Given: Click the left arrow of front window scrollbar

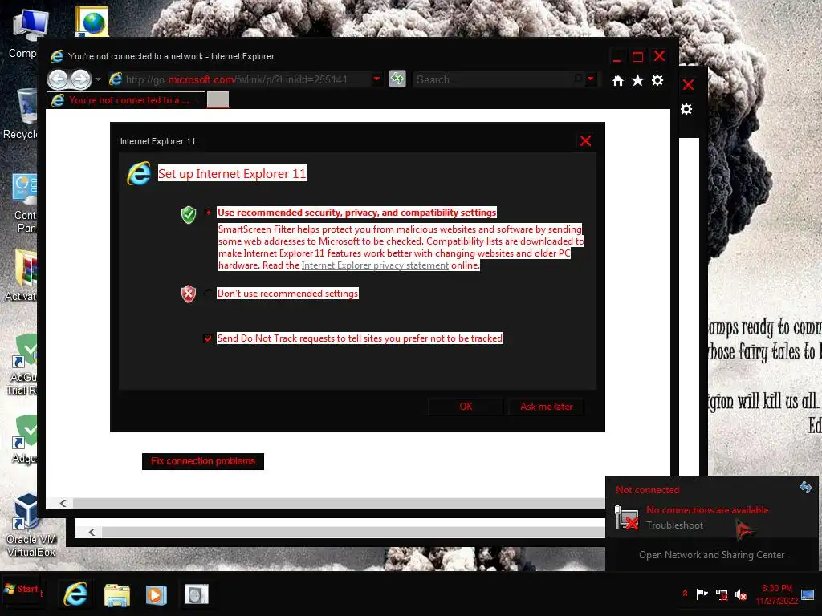Looking at the screenshot, I should pyautogui.click(x=63, y=503).
